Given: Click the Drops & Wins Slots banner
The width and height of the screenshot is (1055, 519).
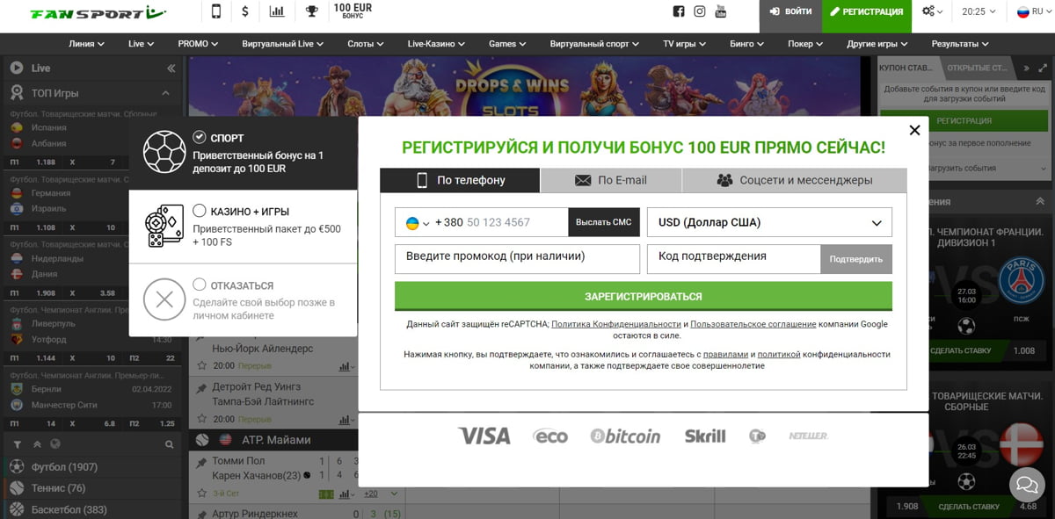Looking at the screenshot, I should coord(523,86).
